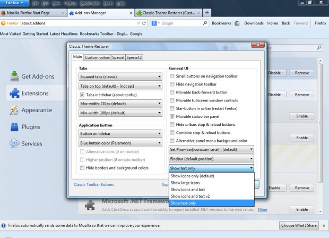Viewport: 329px width, 238px height.
Task: Open the Edit menu
Action: point(45,3)
